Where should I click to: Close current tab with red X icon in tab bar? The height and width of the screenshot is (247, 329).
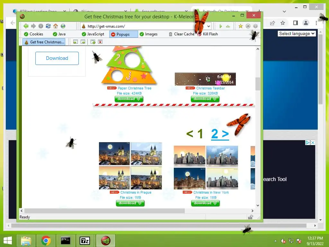click(x=100, y=42)
